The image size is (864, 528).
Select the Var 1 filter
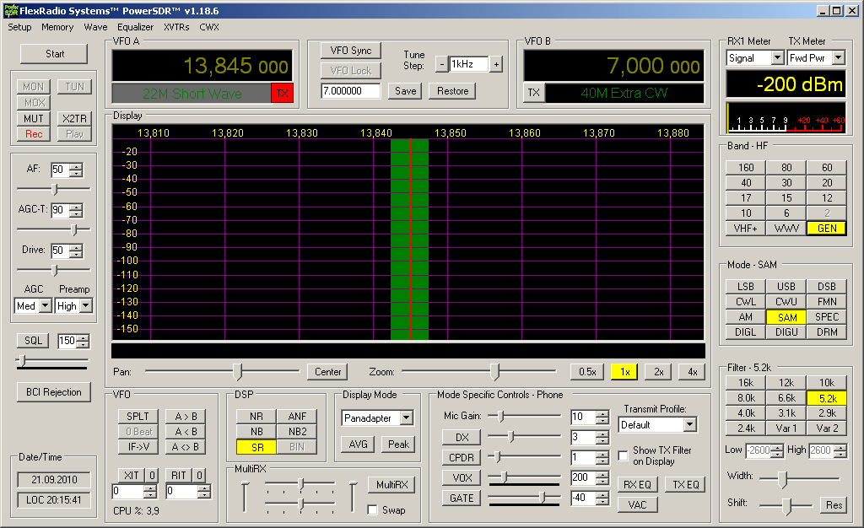tap(786, 428)
